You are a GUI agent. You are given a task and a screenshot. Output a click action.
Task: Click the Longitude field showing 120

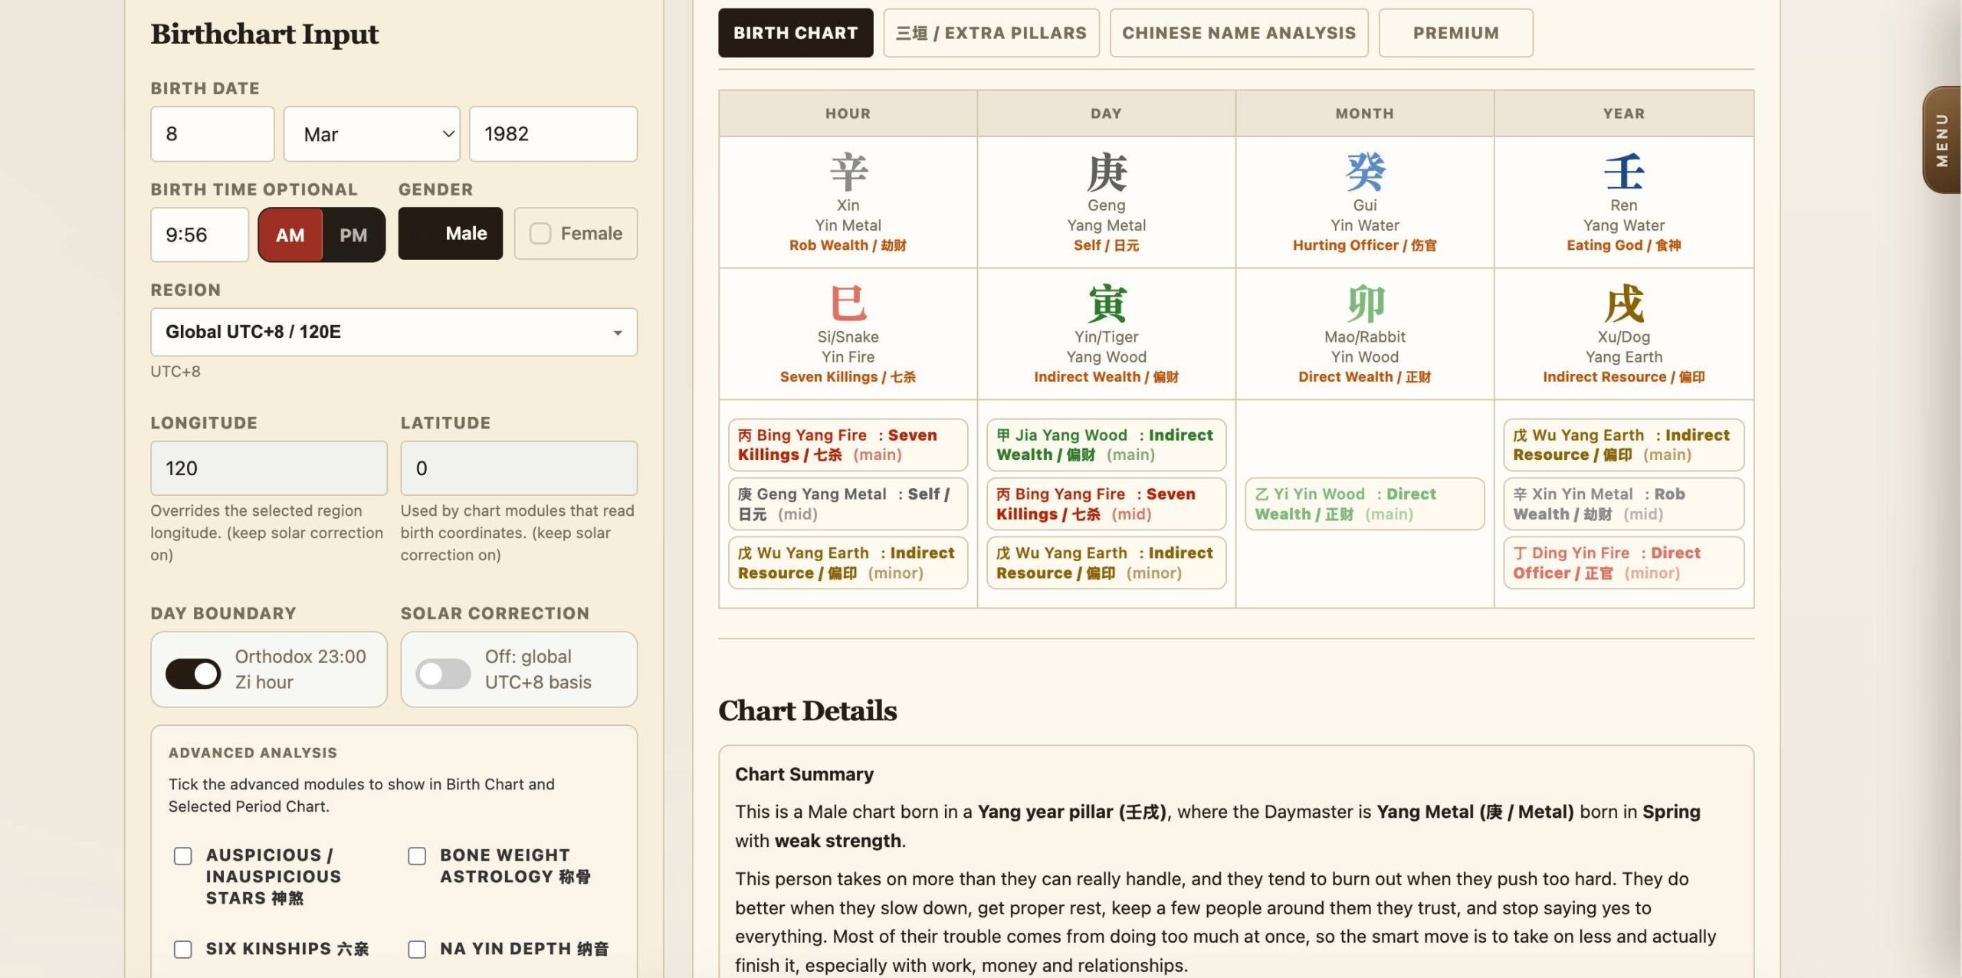point(269,468)
